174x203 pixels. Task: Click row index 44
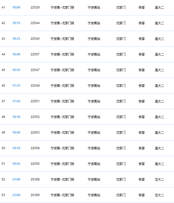pos(3,54)
